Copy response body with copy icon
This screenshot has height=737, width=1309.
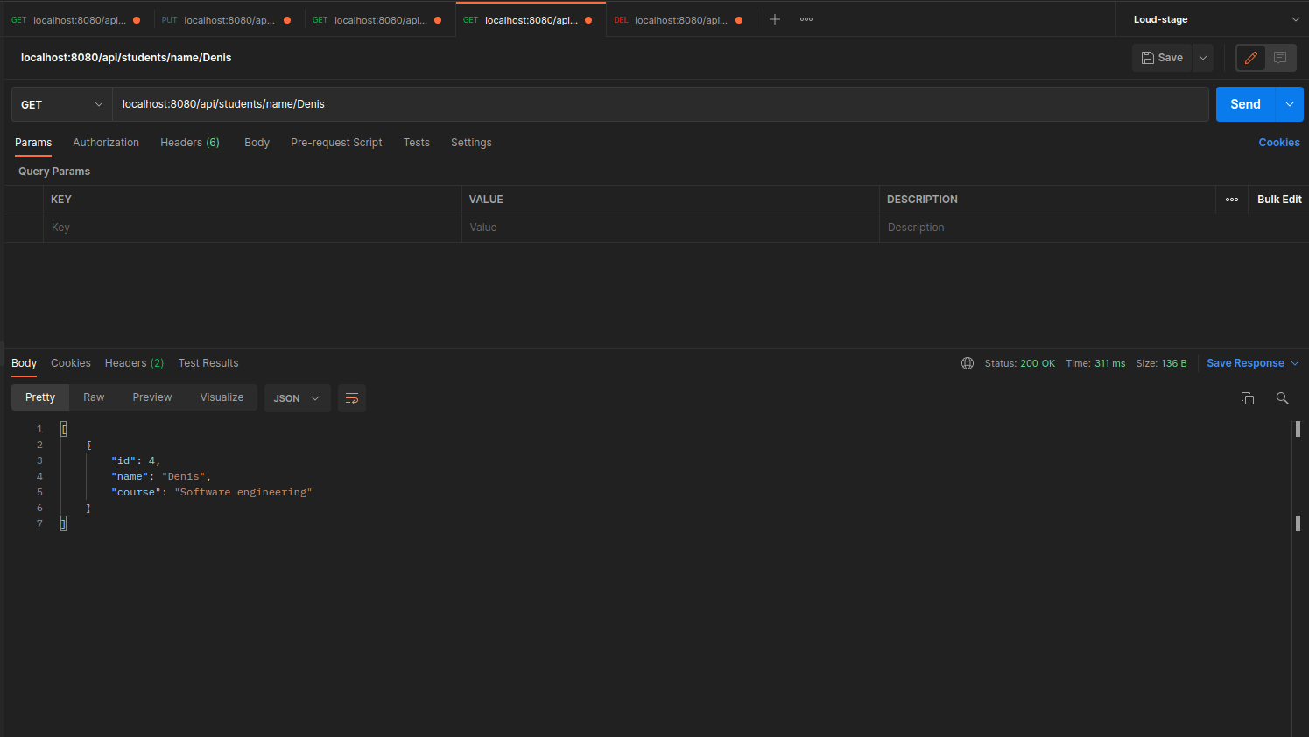coord(1248,398)
